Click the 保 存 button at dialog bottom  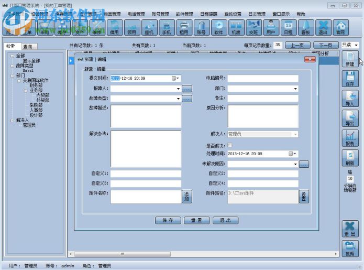coord(168,220)
